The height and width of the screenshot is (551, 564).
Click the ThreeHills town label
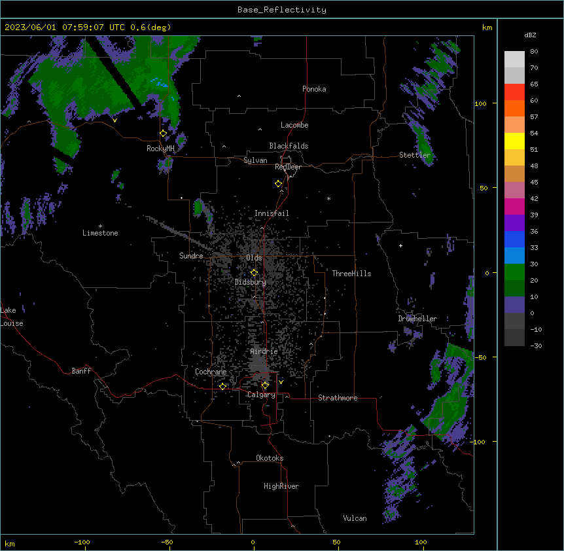click(351, 274)
